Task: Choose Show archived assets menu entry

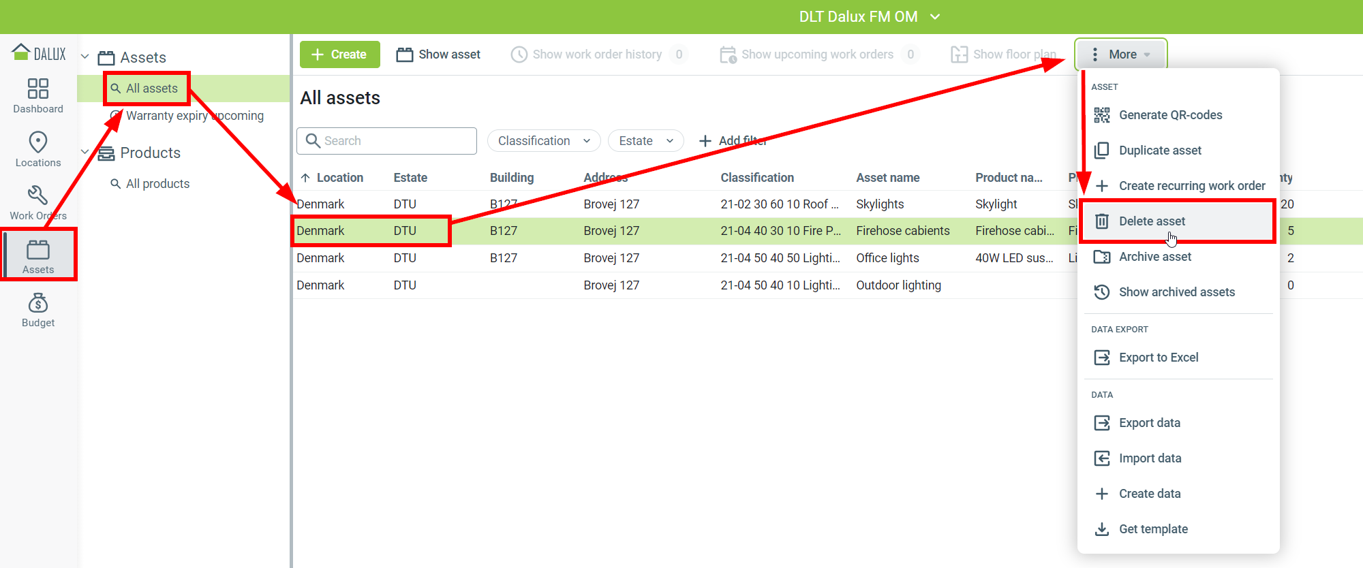Action: point(1176,292)
